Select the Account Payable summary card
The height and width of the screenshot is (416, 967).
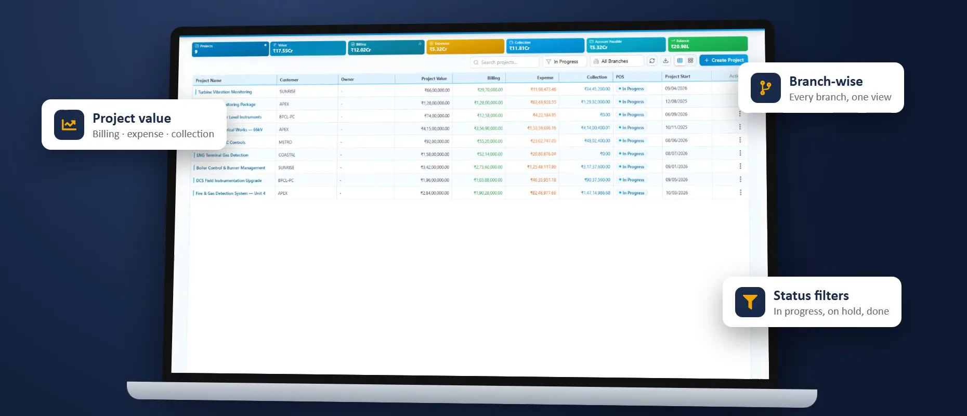pos(626,44)
